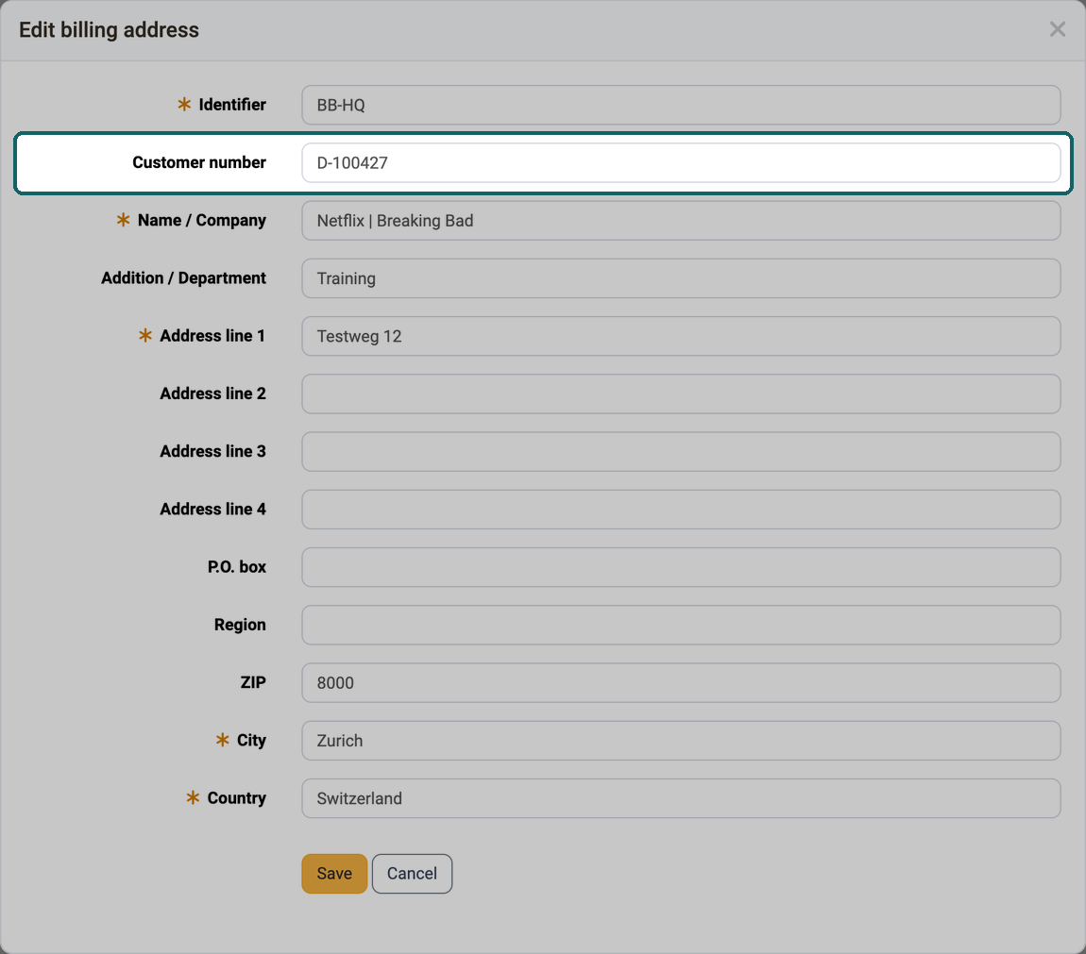Viewport: 1086px width, 954px height.
Task: Focus the Name / Company field
Action: (x=681, y=221)
